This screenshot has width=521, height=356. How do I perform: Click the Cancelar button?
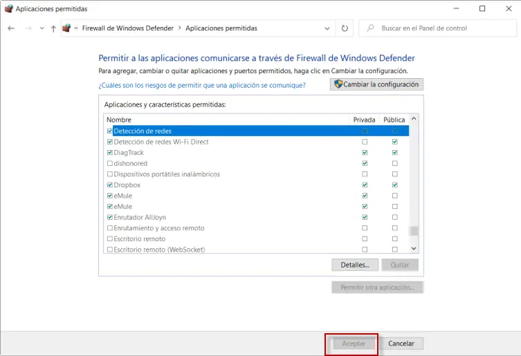(401, 344)
